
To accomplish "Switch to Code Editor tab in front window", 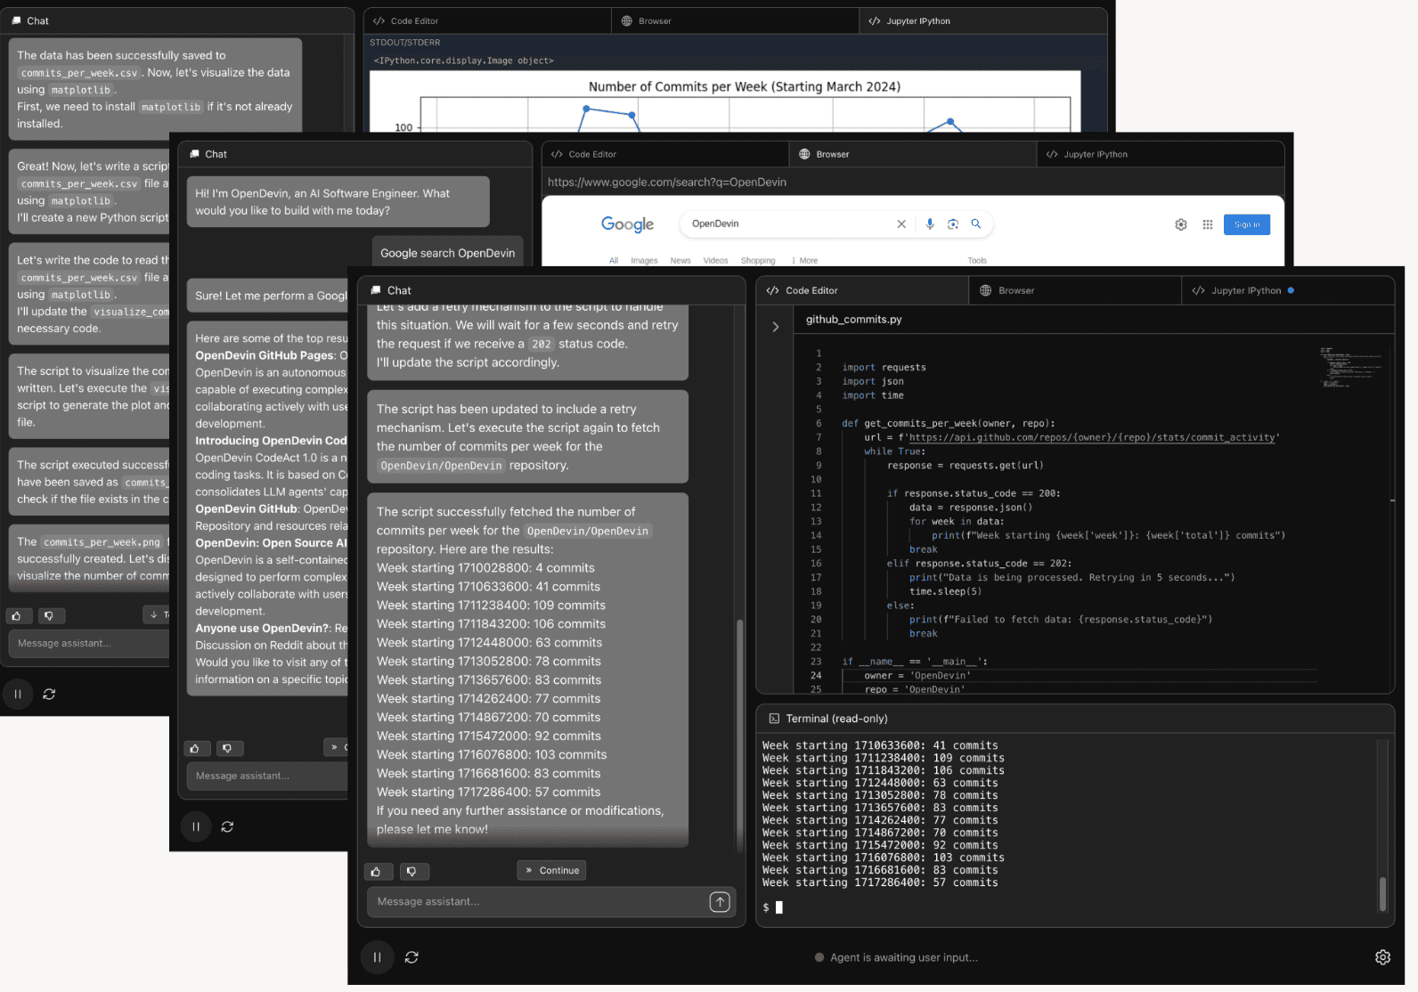I will (862, 290).
